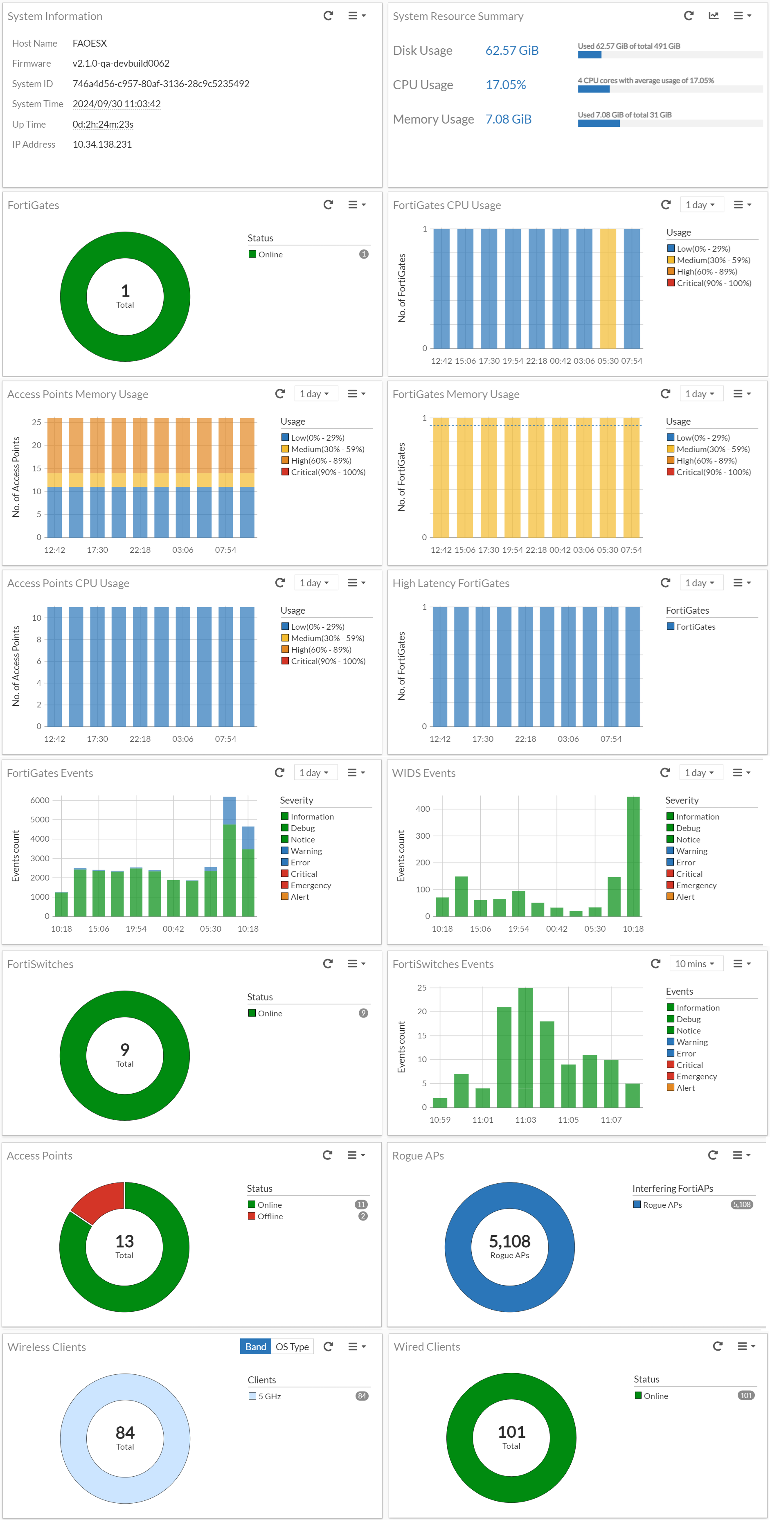Open the FortiSwitches widget menu icon
The image size is (770, 1520).
(356, 964)
